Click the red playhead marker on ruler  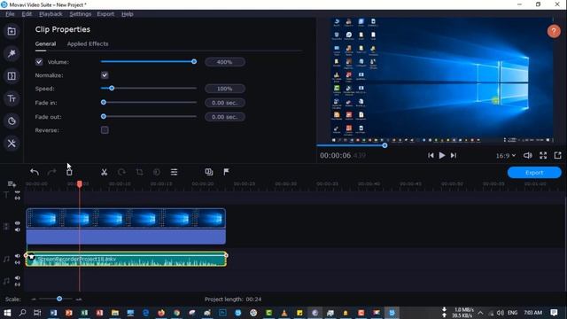[x=80, y=184]
